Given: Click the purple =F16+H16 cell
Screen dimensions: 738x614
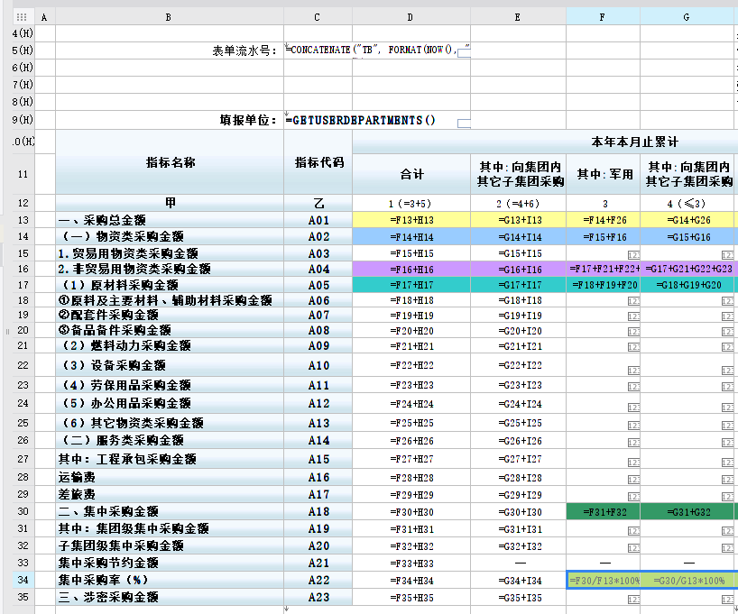Looking at the screenshot, I should tap(411, 269).
